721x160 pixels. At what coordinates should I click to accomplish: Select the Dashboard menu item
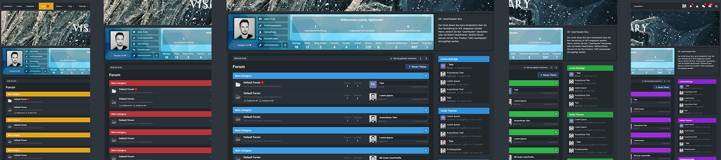(8, 6)
